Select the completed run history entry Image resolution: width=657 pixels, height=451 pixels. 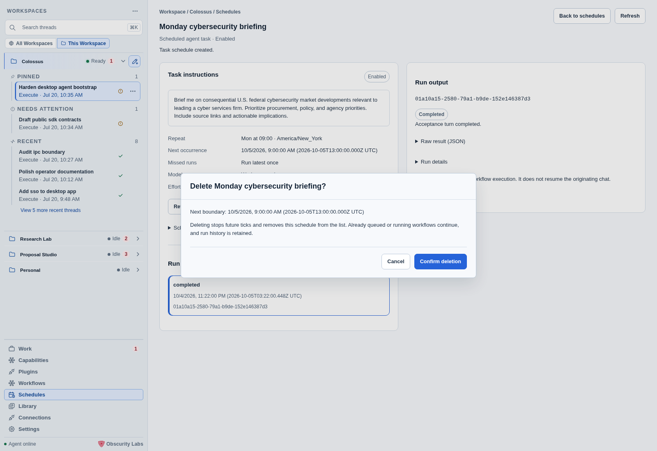(279, 296)
